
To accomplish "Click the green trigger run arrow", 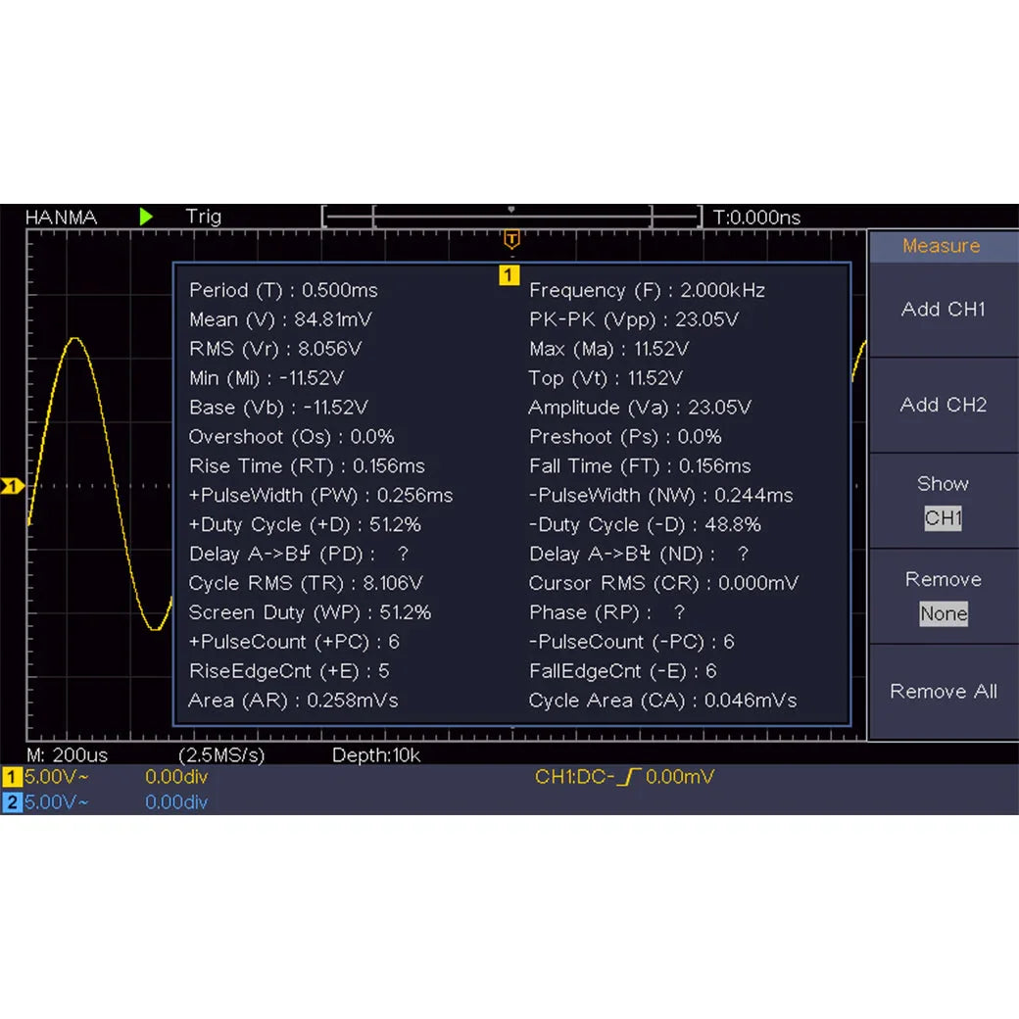I will point(145,217).
